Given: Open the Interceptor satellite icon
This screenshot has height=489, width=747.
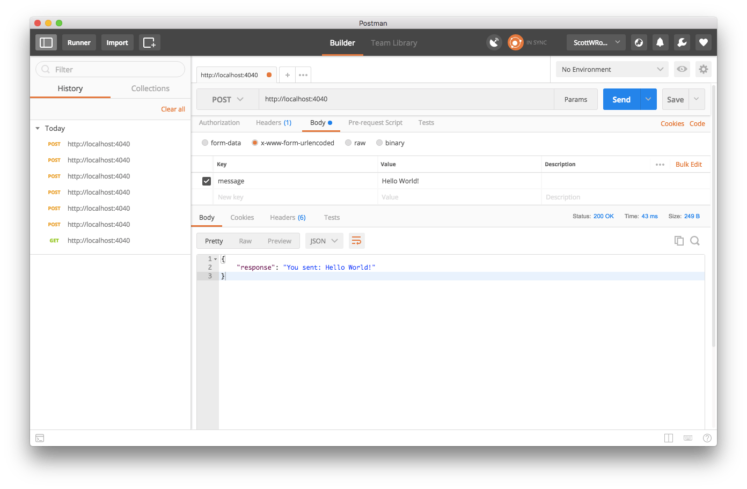Looking at the screenshot, I should click(494, 42).
